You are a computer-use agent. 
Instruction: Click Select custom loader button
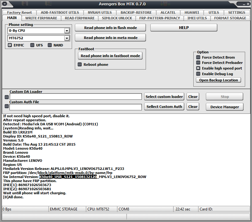click(164, 97)
